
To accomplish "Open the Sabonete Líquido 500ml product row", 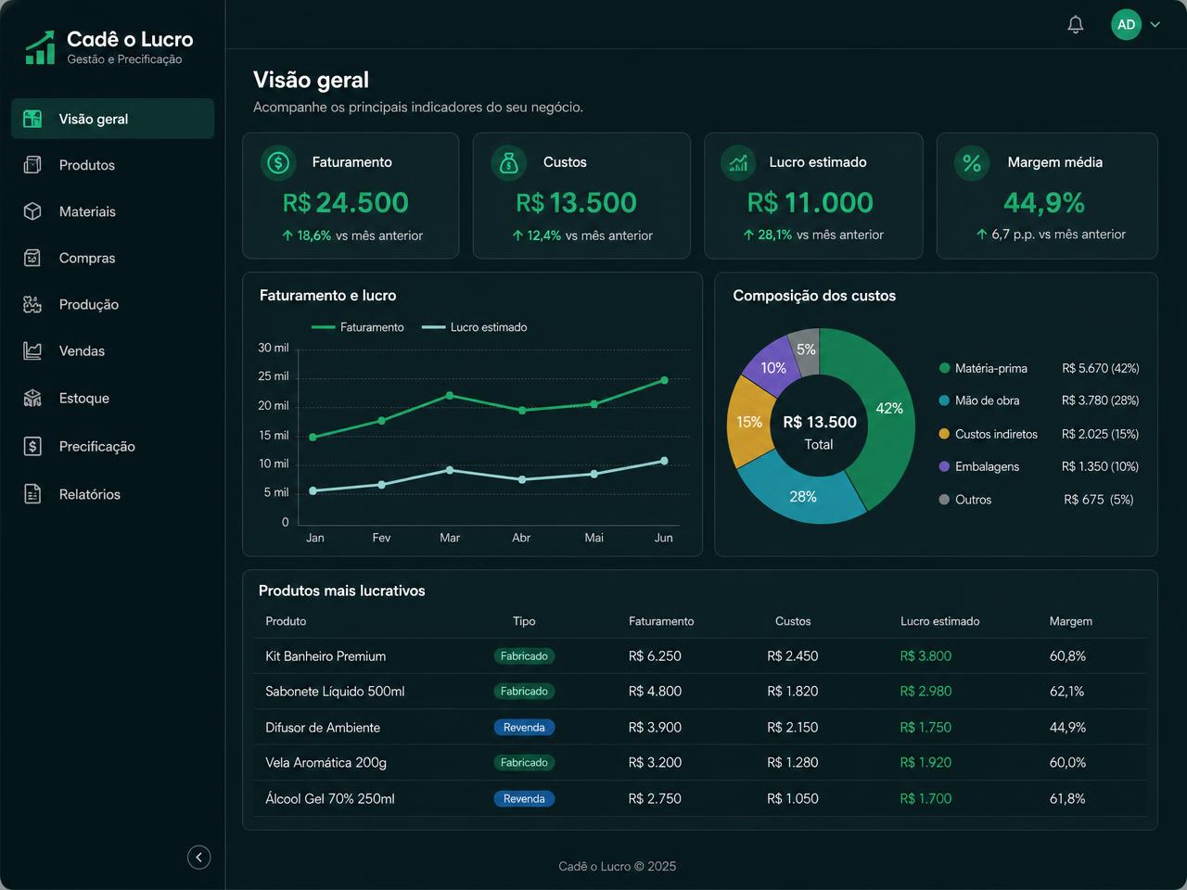I will point(700,692).
